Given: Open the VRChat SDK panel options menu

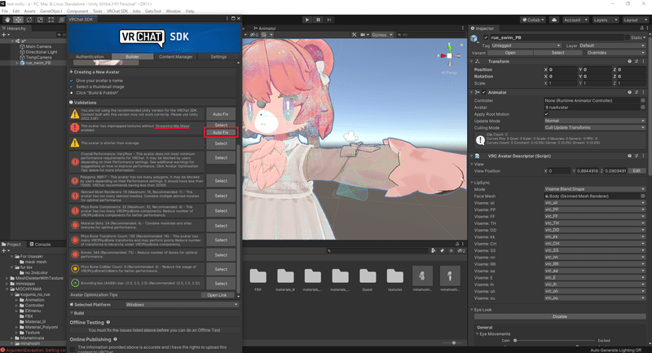Looking at the screenshot, I should 227,19.
